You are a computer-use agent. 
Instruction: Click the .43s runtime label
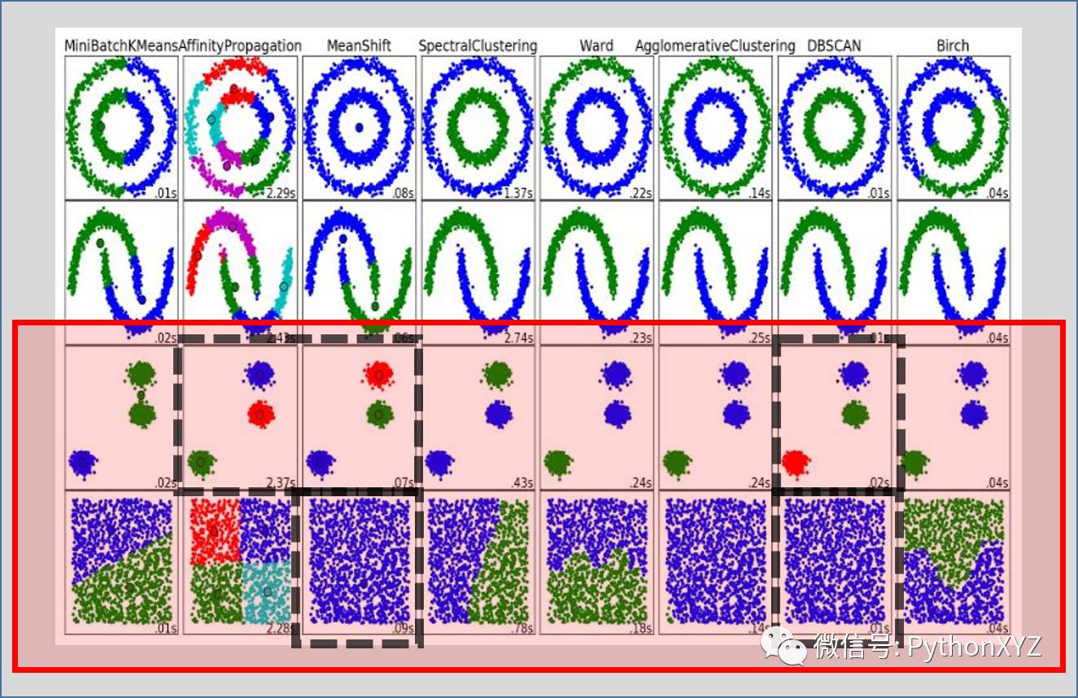point(522,482)
